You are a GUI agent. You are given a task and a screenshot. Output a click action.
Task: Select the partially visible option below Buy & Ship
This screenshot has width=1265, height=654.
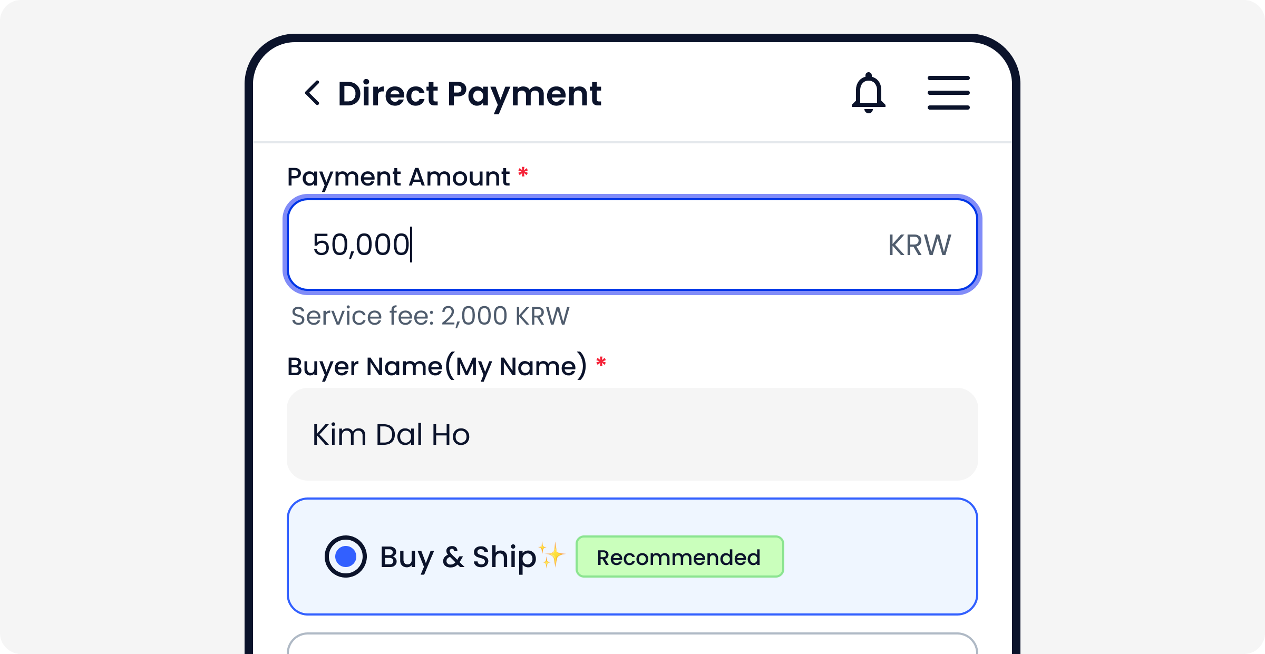click(632, 645)
